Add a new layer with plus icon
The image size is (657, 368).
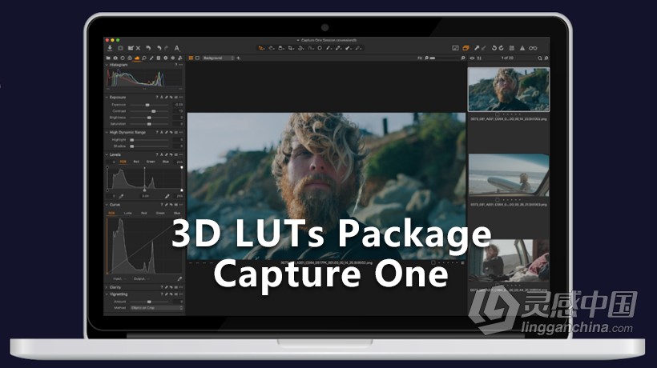(239, 58)
